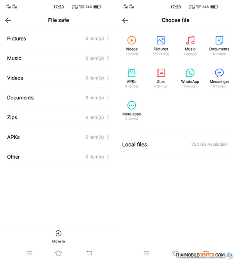Viewport: 234px width, 260px height.
Task: Open the APKs android icon
Action: click(x=131, y=73)
